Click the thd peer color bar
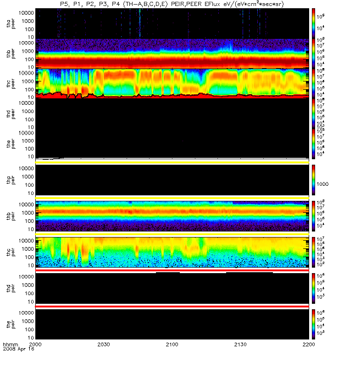Image resolution: width=344 pixels, height=366 pixels. point(313,113)
